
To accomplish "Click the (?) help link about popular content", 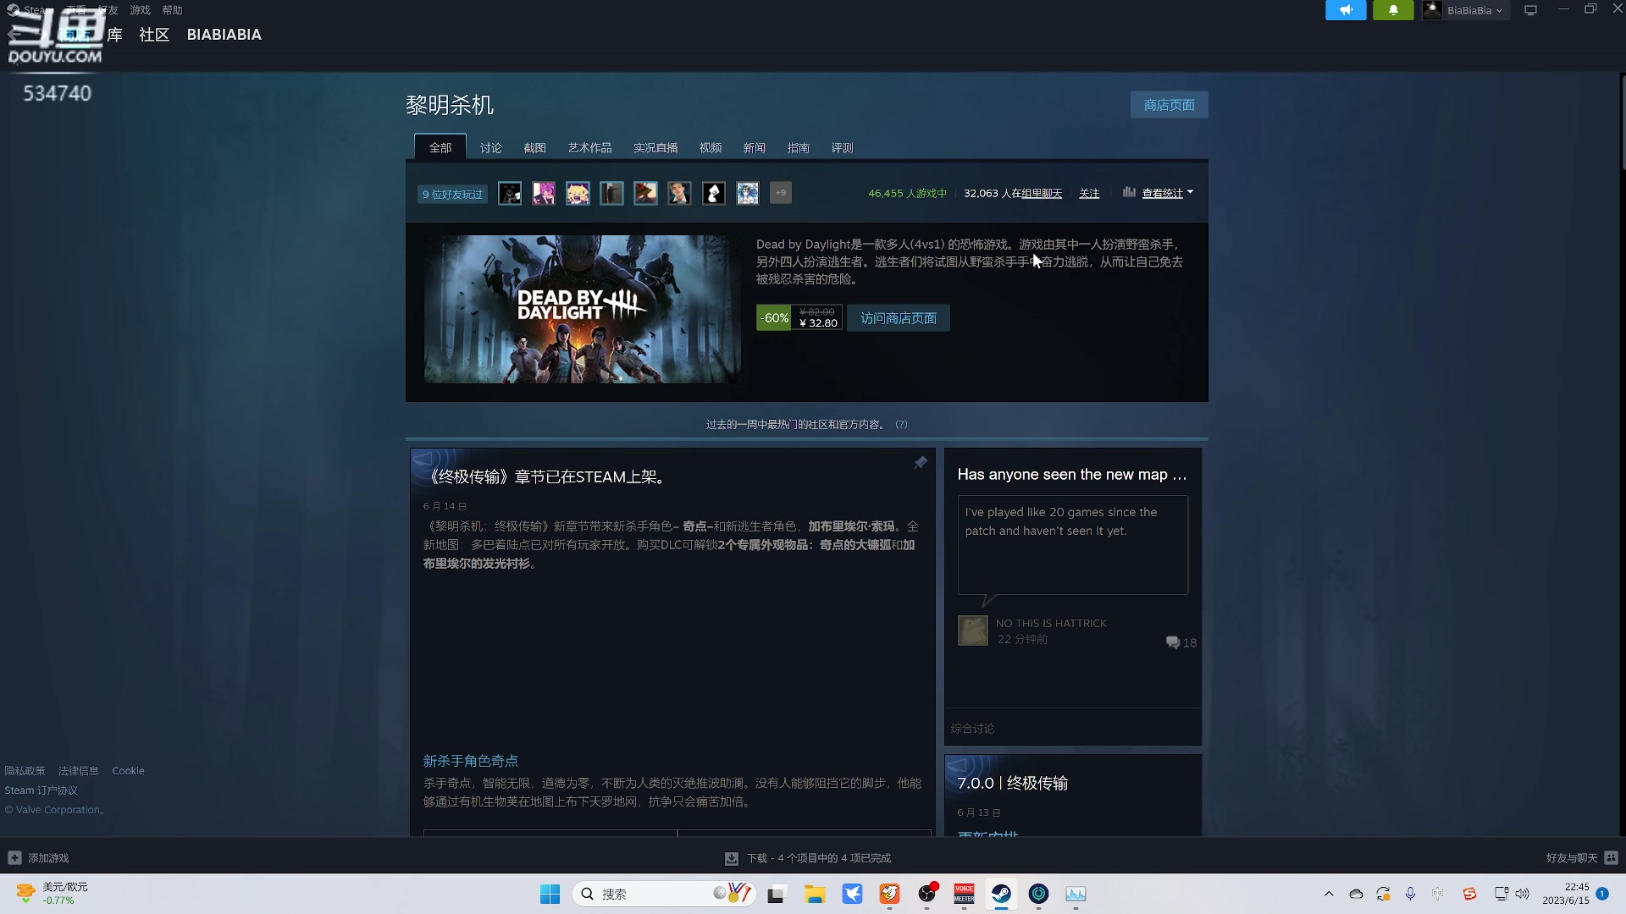I will [901, 425].
